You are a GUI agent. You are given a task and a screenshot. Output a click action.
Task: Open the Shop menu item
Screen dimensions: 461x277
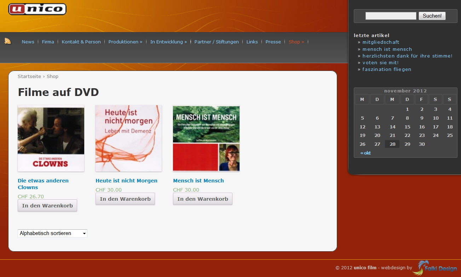pos(296,42)
